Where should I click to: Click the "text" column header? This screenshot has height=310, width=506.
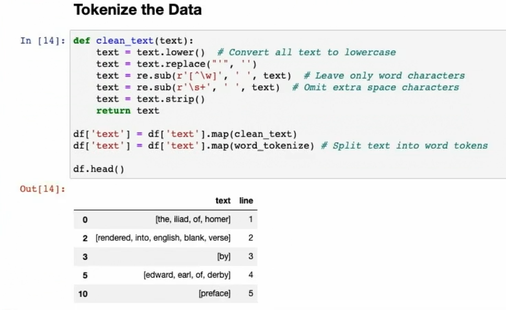click(223, 201)
